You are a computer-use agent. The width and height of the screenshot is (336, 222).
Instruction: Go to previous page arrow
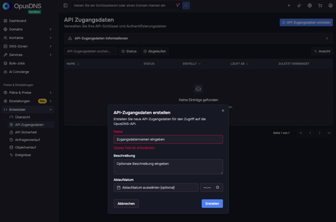(310, 133)
